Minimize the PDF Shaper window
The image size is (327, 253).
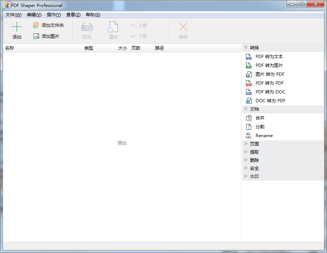[x=292, y=4]
